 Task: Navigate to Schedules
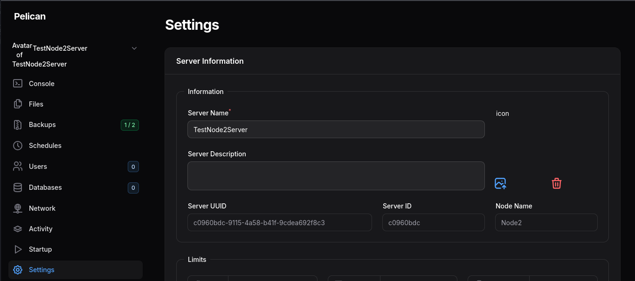pos(76,146)
